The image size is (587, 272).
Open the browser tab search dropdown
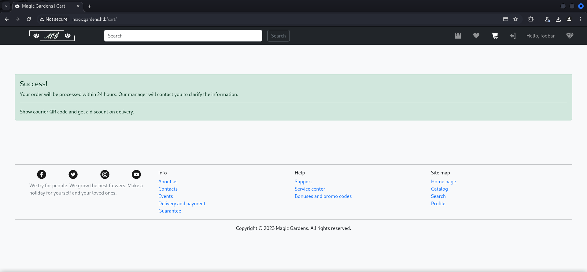click(6, 6)
